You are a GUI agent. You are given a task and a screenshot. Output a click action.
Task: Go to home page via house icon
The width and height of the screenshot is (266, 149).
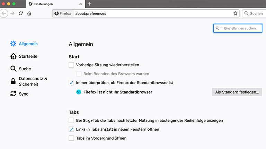point(29,13)
